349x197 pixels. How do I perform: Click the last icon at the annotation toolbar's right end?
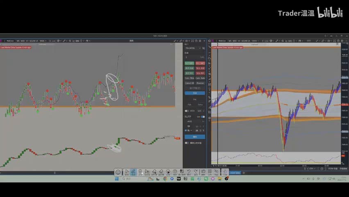tap(225, 172)
